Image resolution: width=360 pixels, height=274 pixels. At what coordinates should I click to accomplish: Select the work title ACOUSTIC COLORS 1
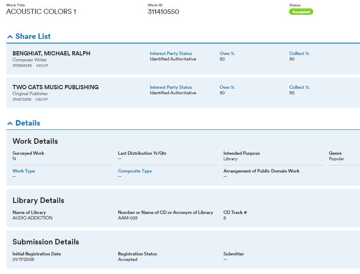coord(41,12)
